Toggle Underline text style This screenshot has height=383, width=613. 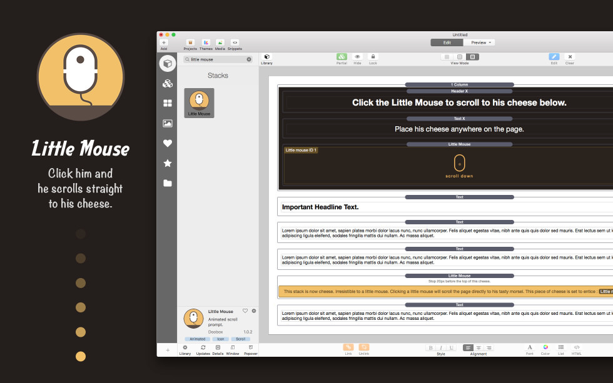(x=451, y=347)
